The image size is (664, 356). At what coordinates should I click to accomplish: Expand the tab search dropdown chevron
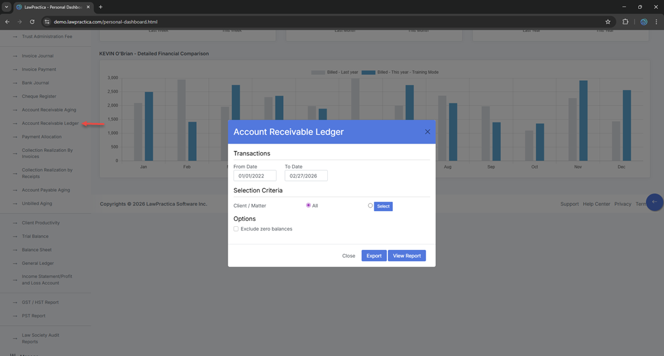click(6, 7)
